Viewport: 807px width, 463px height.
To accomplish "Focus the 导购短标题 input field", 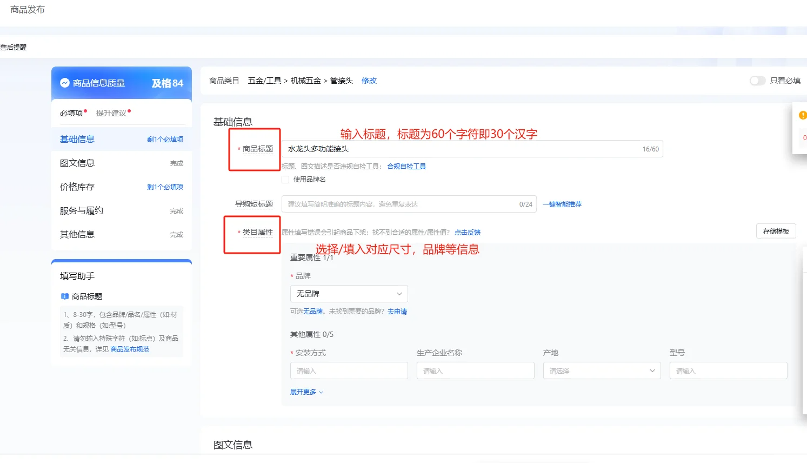I will tap(400, 204).
